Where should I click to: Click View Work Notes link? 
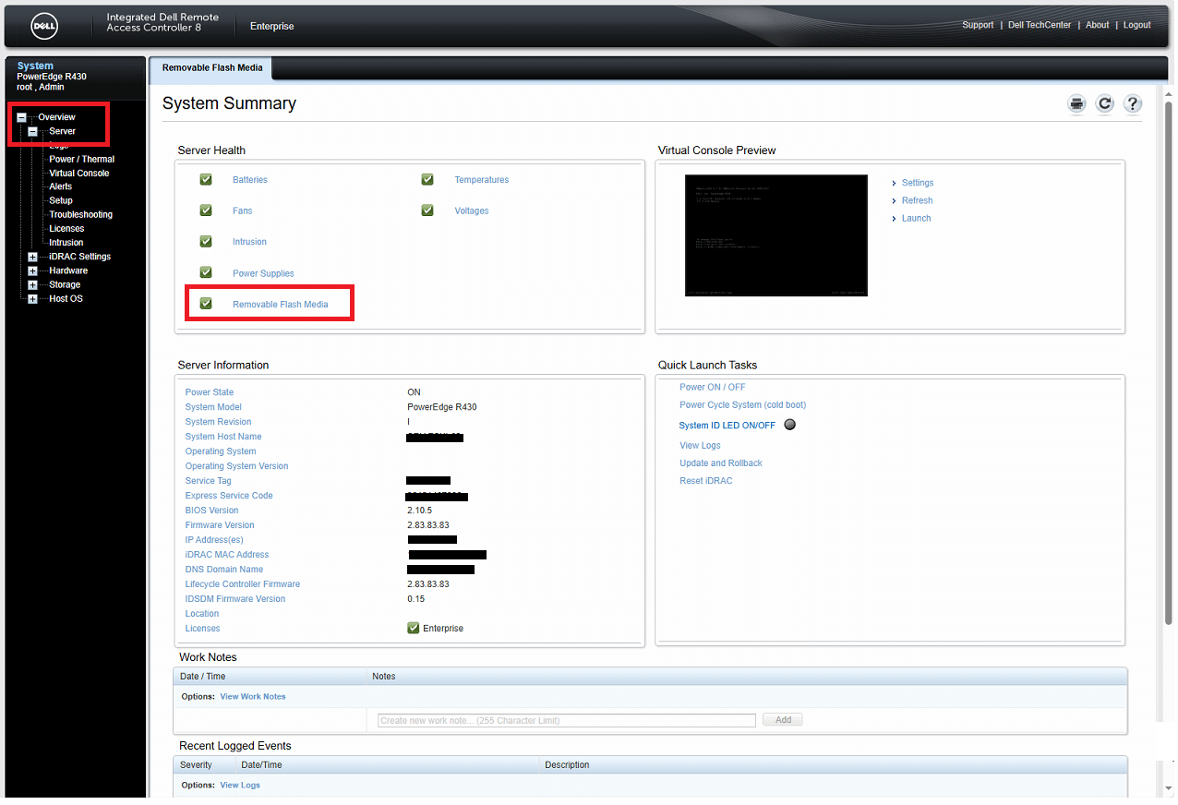pyautogui.click(x=252, y=696)
